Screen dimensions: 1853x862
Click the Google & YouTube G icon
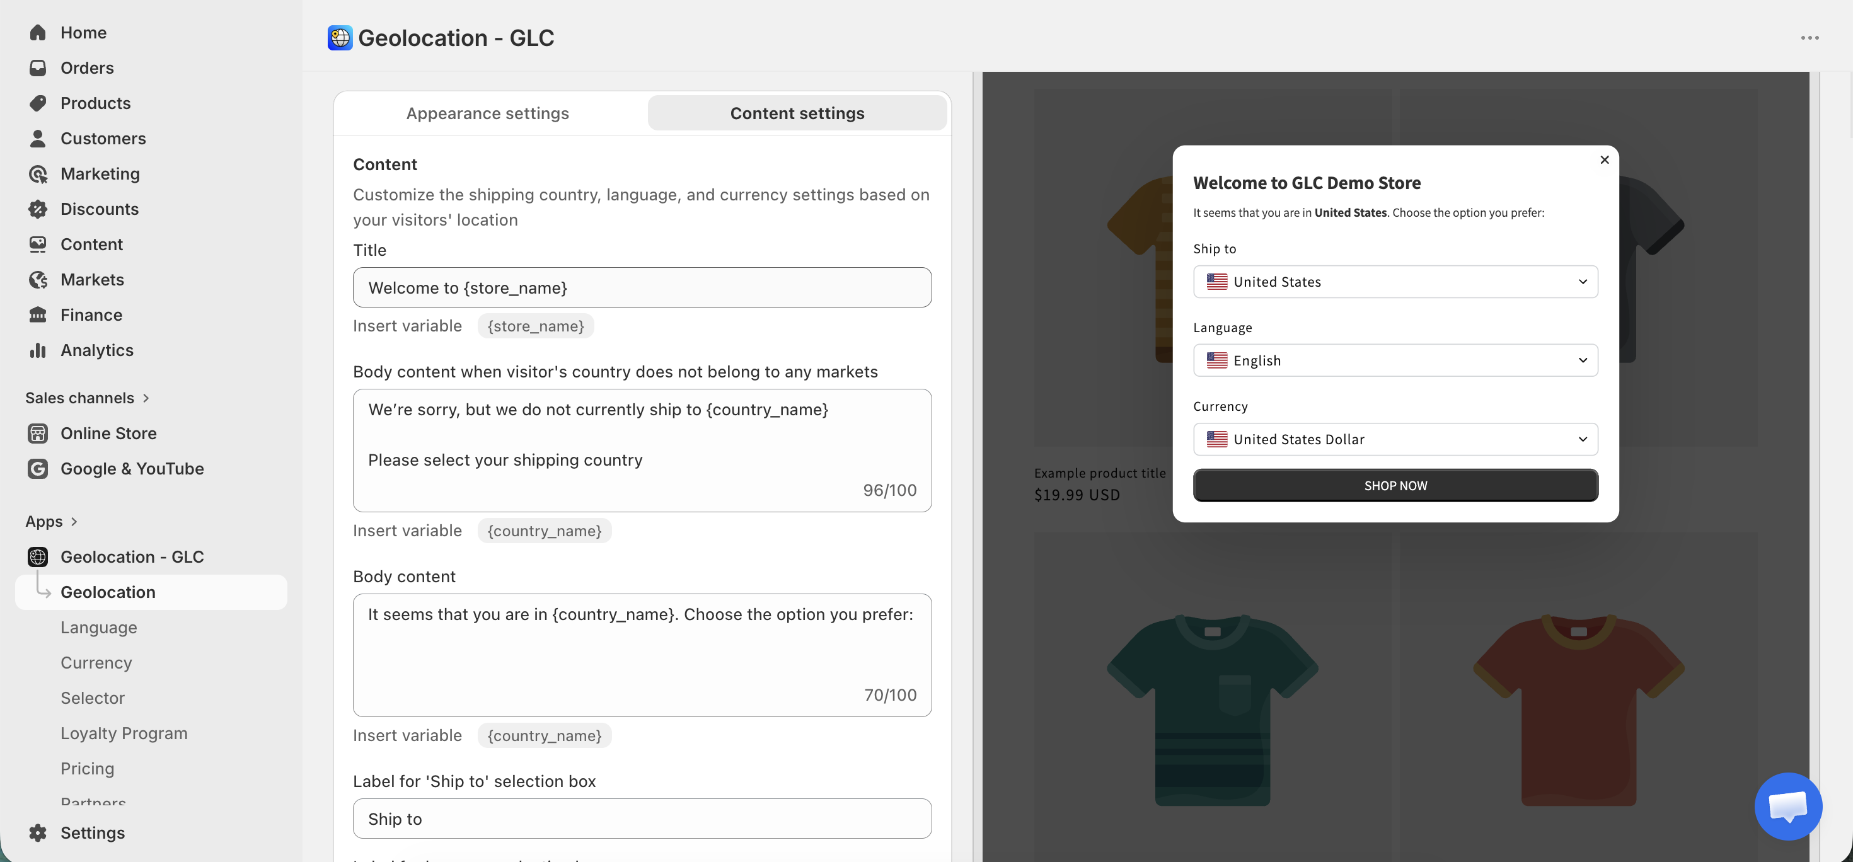pos(38,468)
